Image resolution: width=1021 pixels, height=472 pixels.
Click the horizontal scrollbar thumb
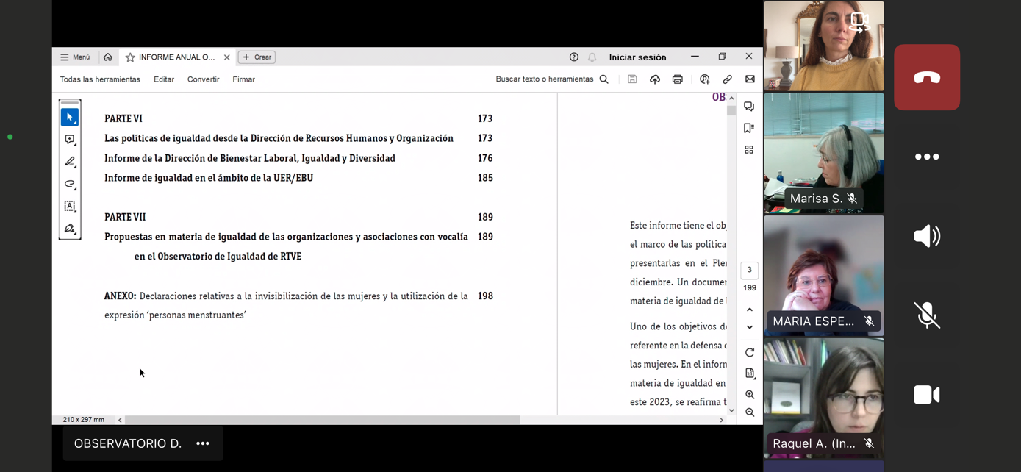[x=323, y=420]
